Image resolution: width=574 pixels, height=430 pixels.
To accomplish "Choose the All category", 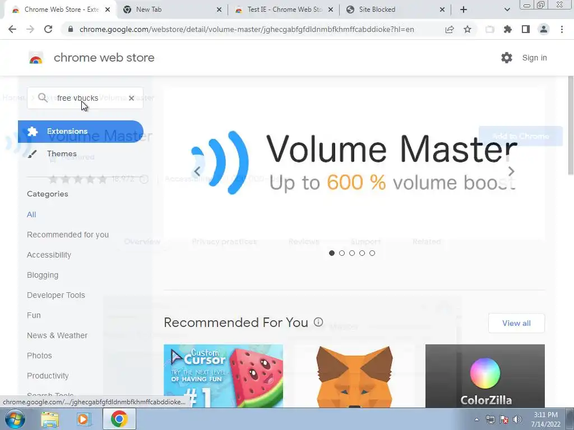I will (31, 214).
